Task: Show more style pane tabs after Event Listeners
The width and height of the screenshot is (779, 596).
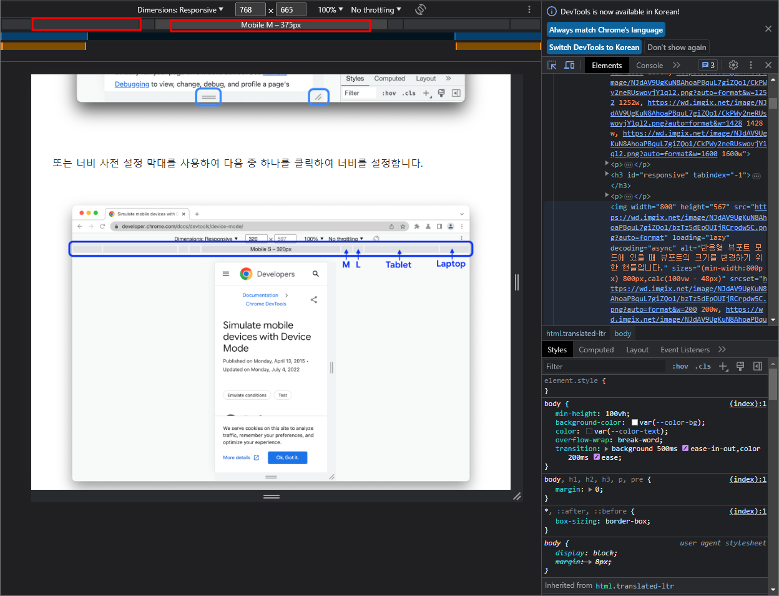Action: (722, 349)
